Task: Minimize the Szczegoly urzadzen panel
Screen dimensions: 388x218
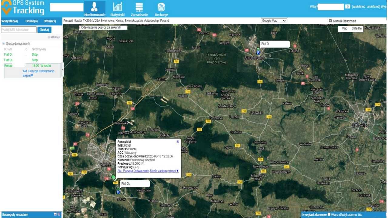Action: tap(55, 214)
